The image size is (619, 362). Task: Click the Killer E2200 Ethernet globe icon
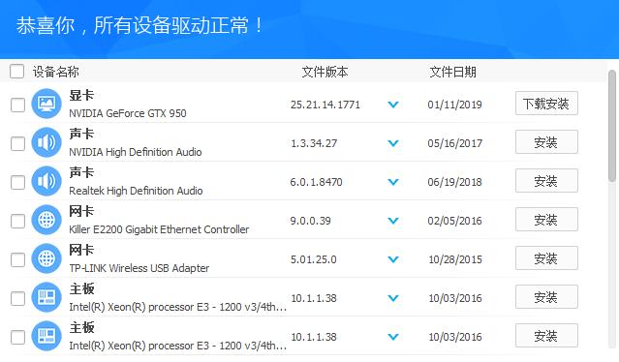point(46,220)
